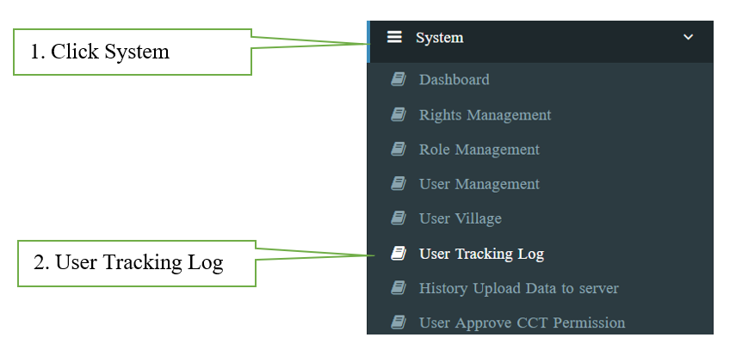Screen dimensions: 736x356
Task: Click the book icon beside Dashboard
Action: point(398,80)
